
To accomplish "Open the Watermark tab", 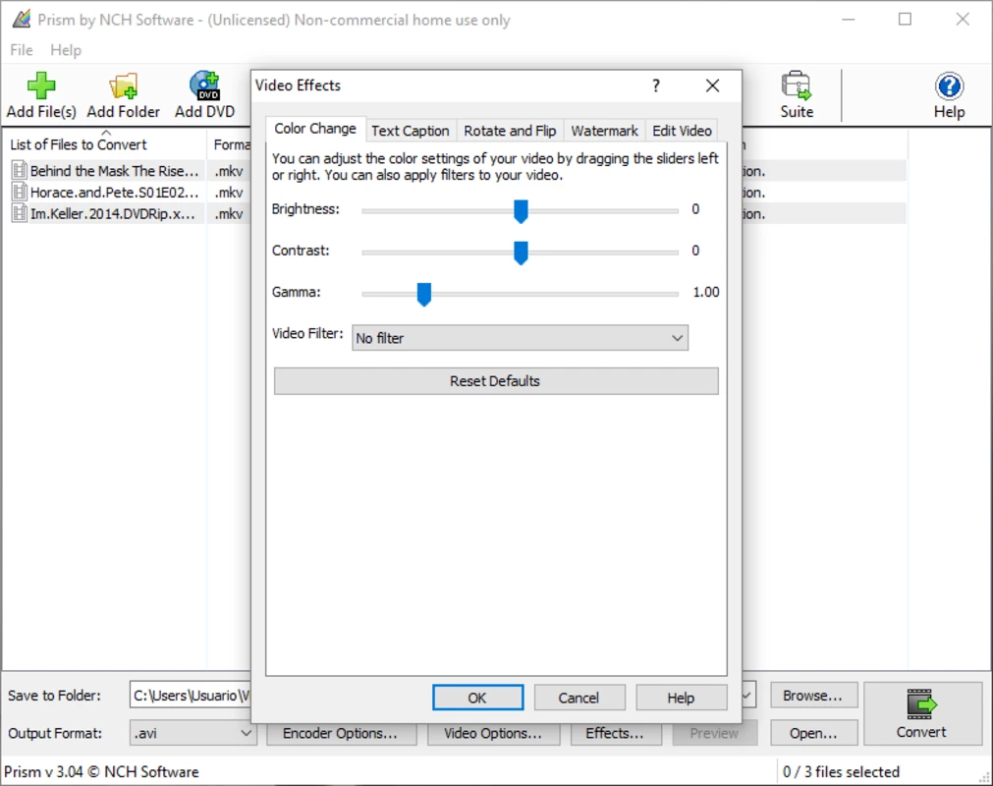I will [x=604, y=131].
